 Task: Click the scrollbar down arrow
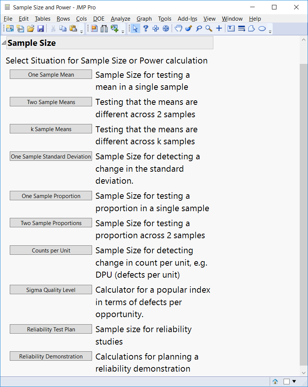(303, 373)
